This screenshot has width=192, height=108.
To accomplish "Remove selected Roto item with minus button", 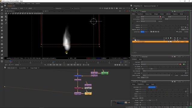I will (135, 52).
